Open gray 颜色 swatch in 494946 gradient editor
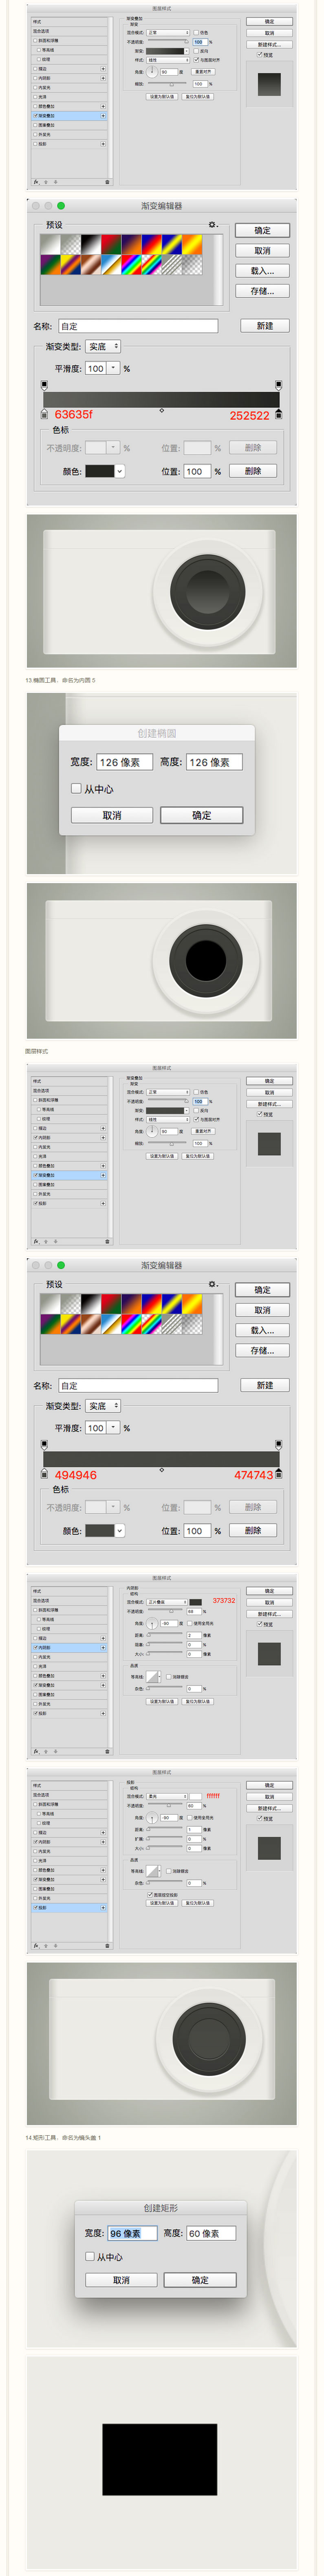 [x=99, y=1531]
